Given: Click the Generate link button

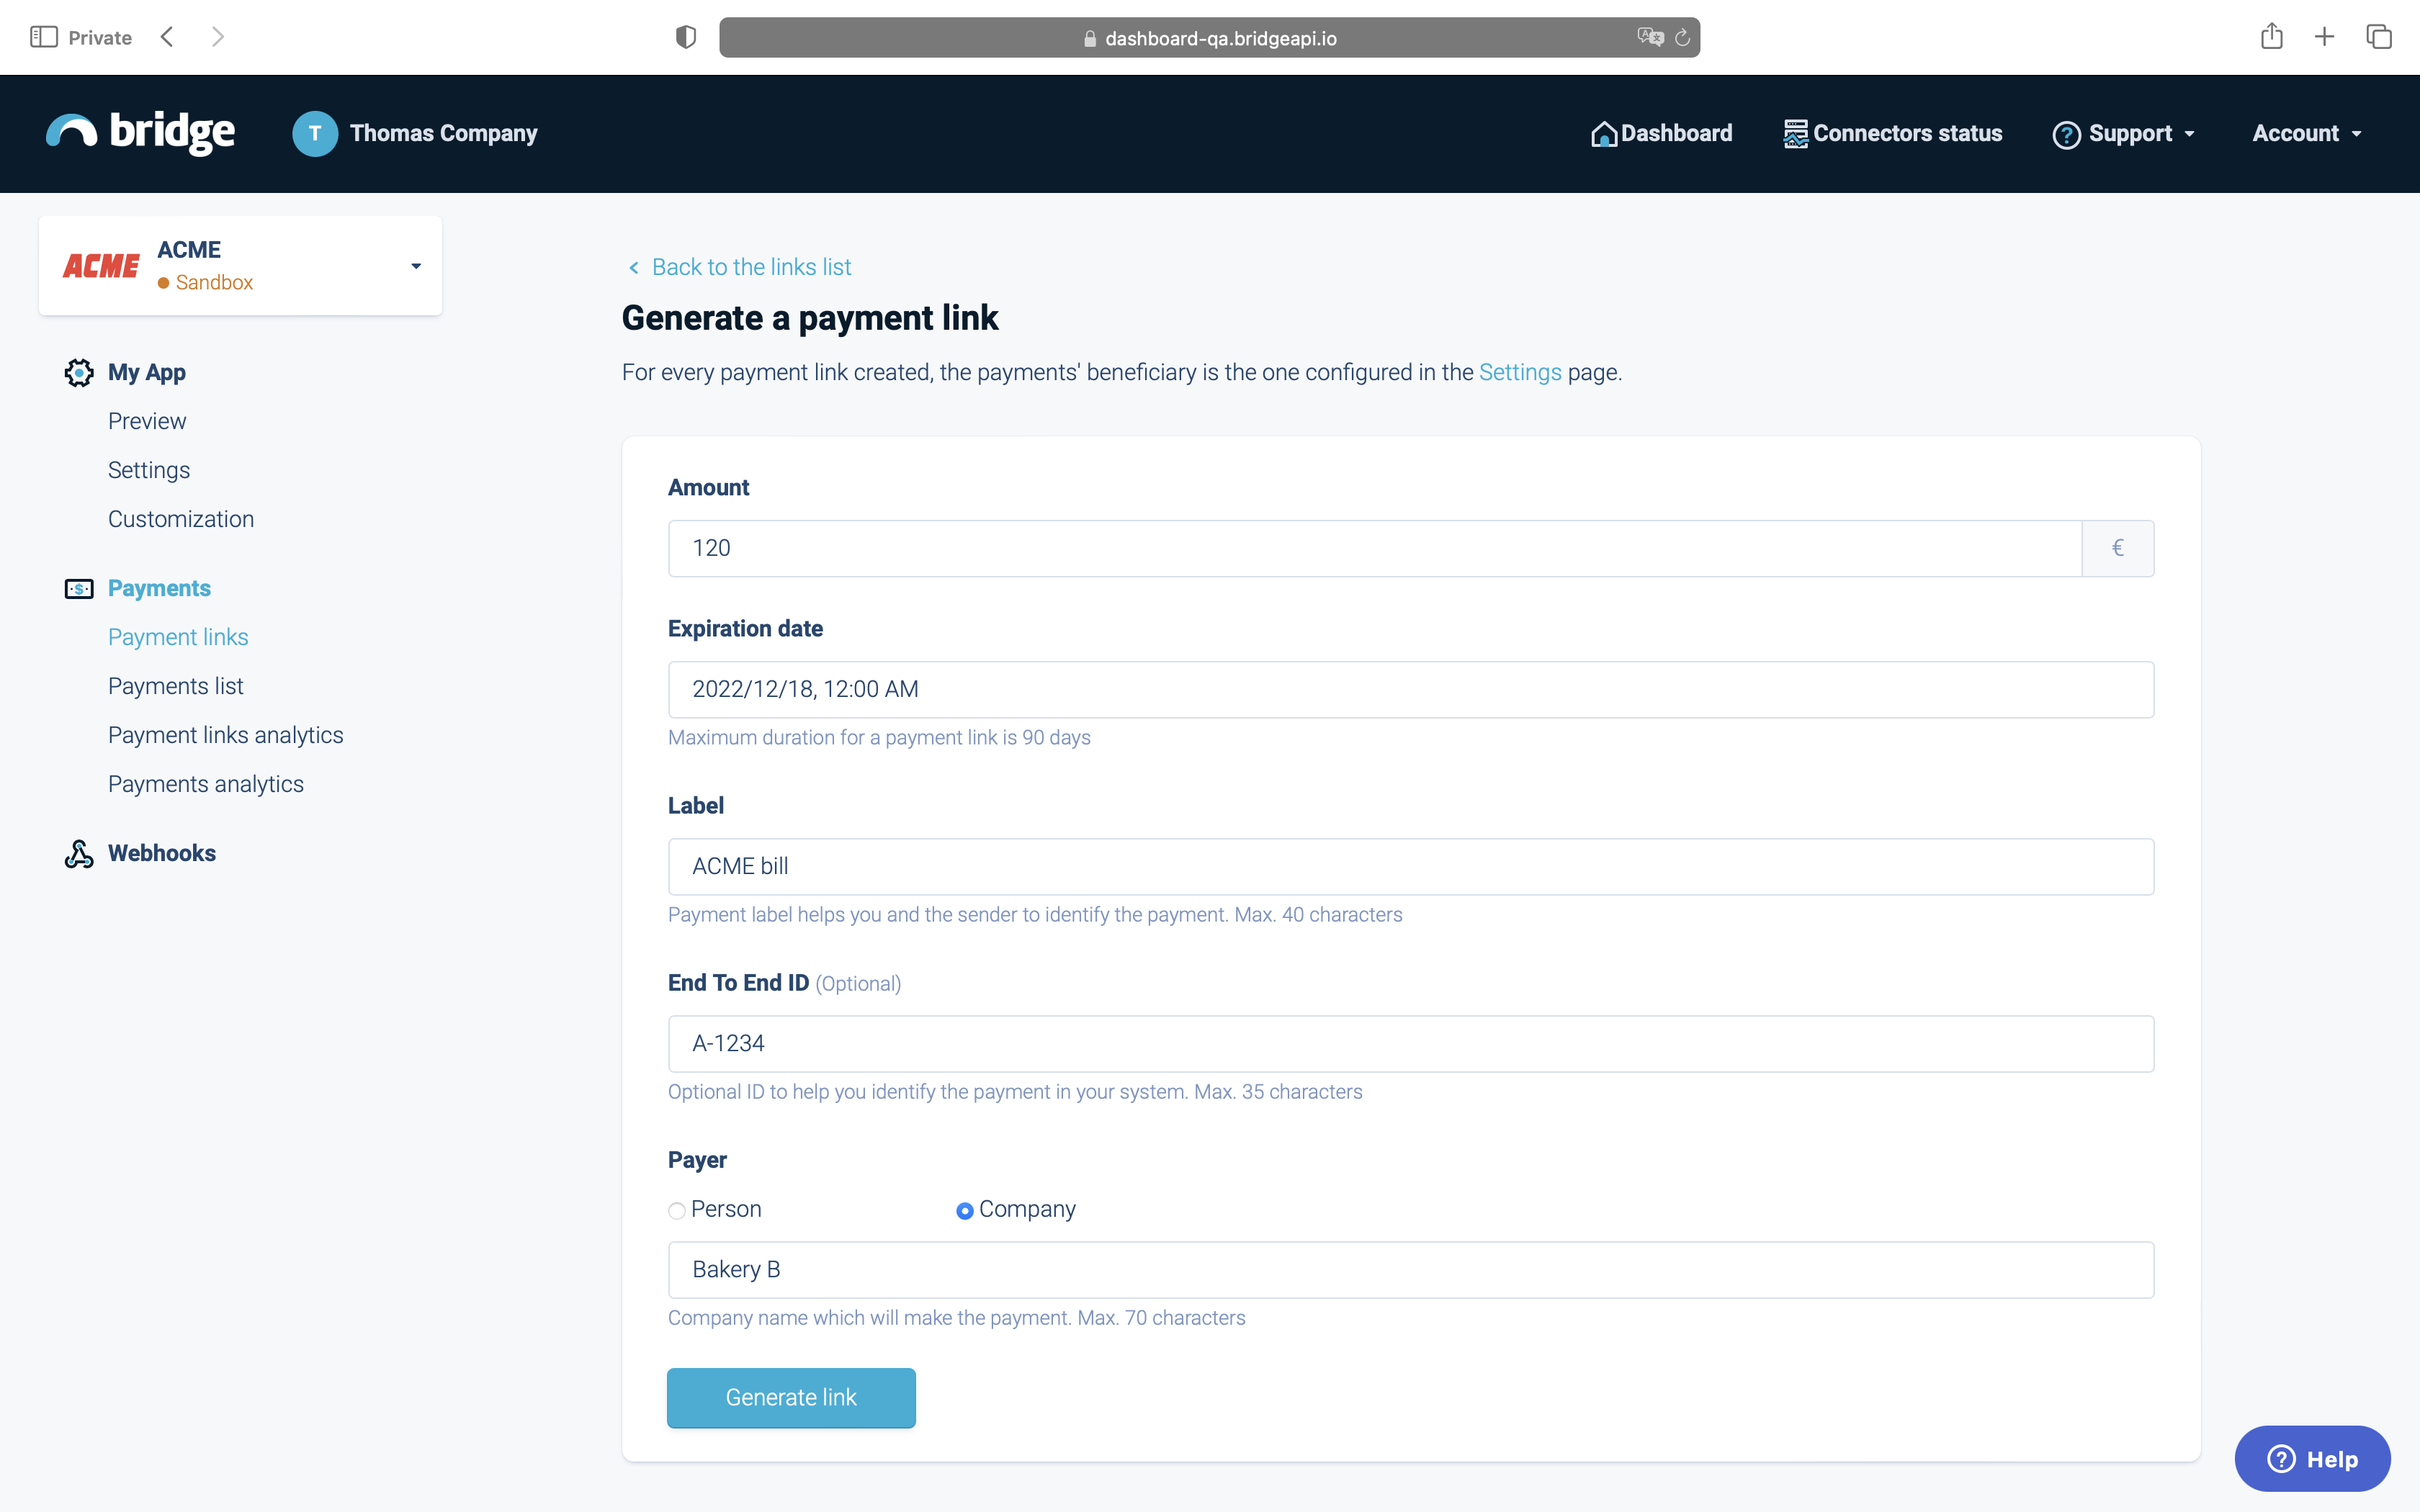Looking at the screenshot, I should click(x=790, y=1397).
